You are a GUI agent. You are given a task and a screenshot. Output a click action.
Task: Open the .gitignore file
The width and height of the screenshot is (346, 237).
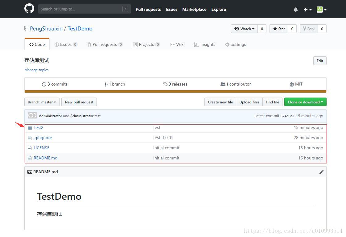tap(43, 138)
